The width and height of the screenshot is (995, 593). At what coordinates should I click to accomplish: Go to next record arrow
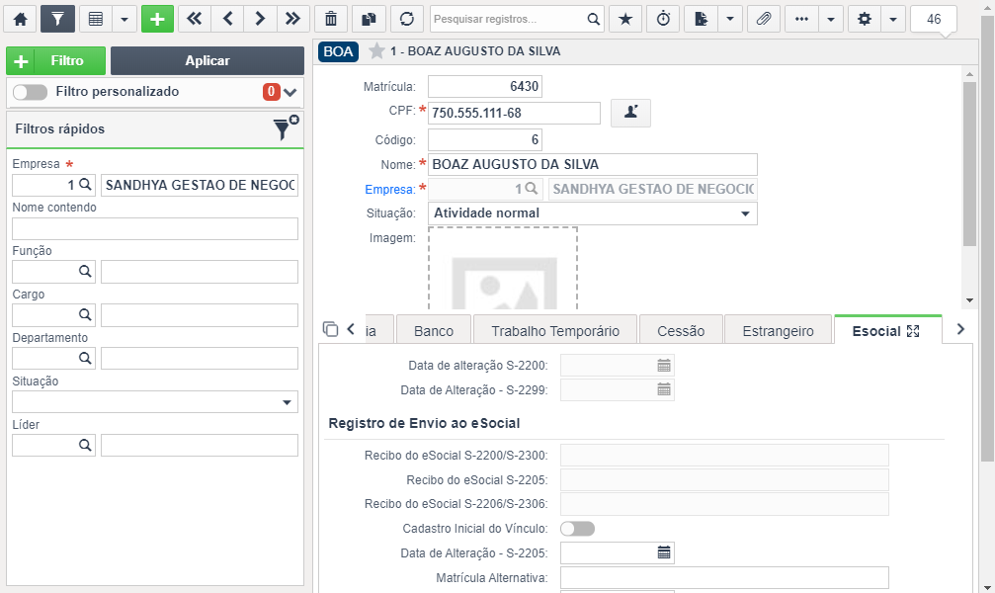pyautogui.click(x=260, y=19)
